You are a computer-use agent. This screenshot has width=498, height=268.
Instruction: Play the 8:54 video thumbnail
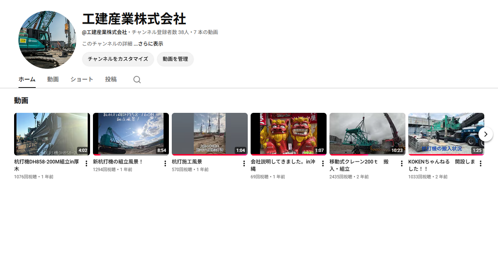coord(131,134)
